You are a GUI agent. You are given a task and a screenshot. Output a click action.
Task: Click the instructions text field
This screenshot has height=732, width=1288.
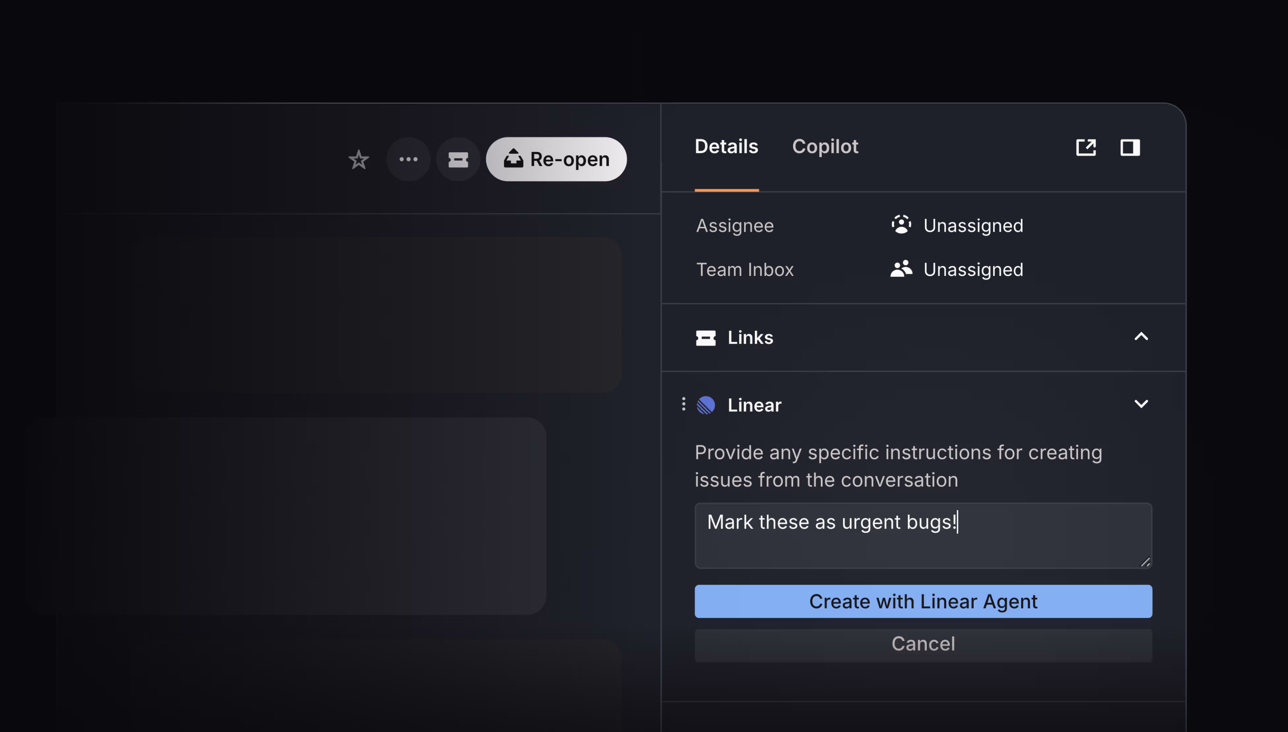point(922,535)
